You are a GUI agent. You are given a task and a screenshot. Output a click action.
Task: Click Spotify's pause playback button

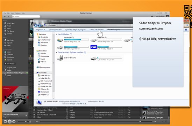point(9,121)
